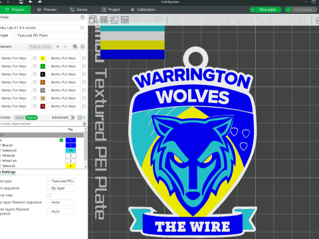Edit preset icon right of filament 12
Viewport: 319px width, 239px height.
coord(84,98)
